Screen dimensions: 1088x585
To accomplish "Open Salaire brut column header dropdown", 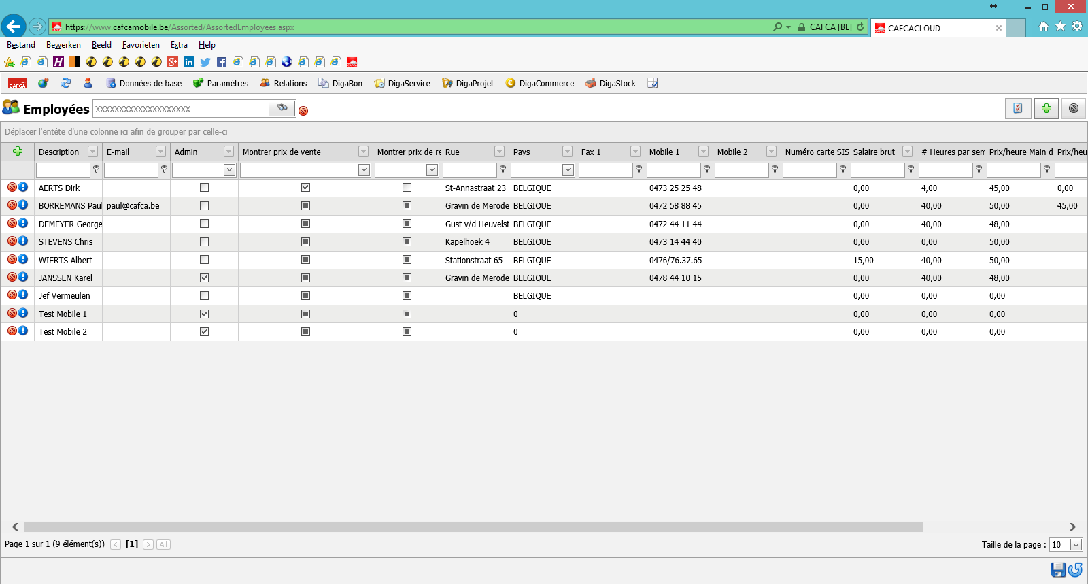I will 908,152.
